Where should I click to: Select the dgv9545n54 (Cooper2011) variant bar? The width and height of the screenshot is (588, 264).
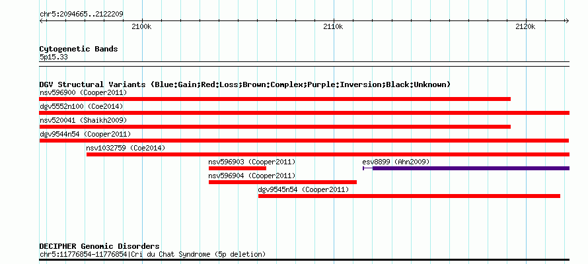tap(409, 196)
